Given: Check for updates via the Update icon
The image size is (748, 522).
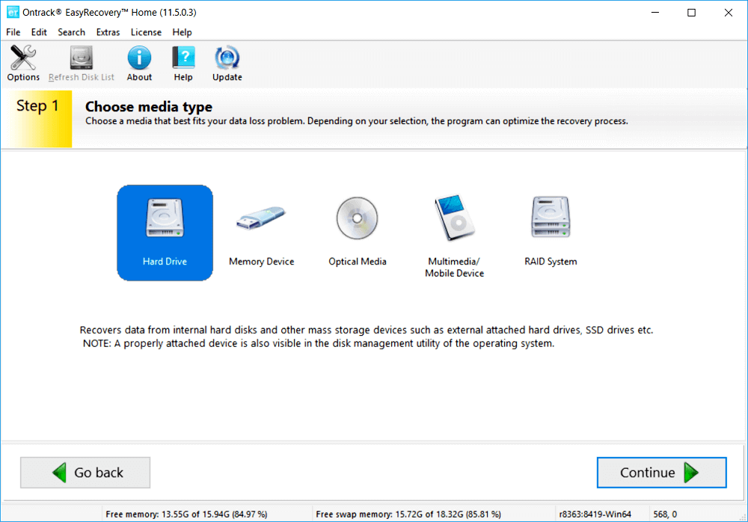Looking at the screenshot, I should (x=226, y=63).
